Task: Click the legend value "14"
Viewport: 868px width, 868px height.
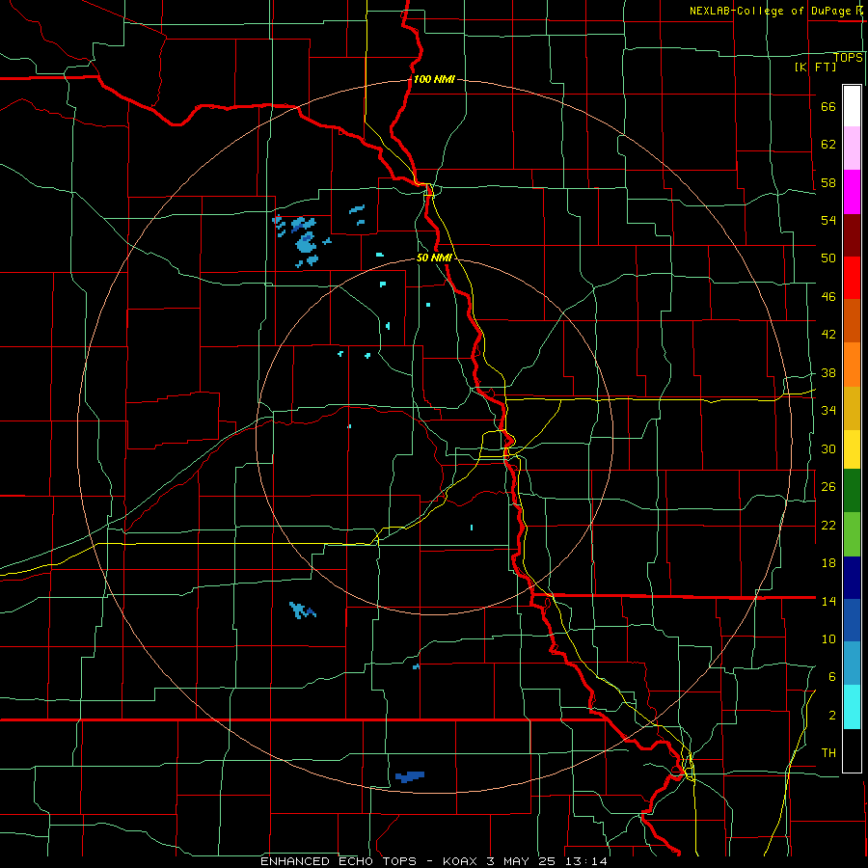Action: [x=828, y=601]
